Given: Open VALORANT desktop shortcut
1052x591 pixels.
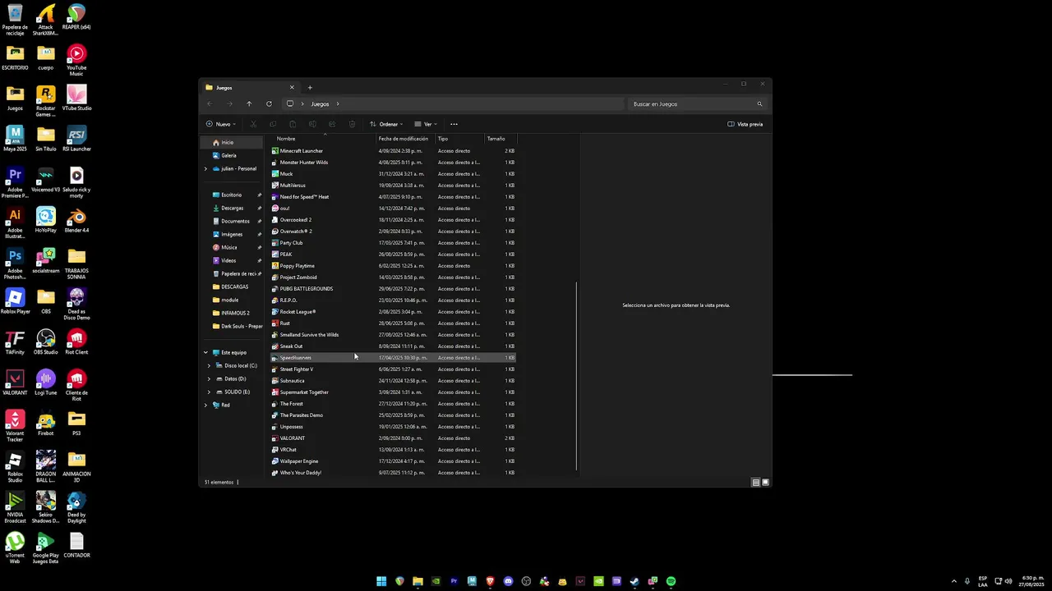Looking at the screenshot, I should (15, 382).
